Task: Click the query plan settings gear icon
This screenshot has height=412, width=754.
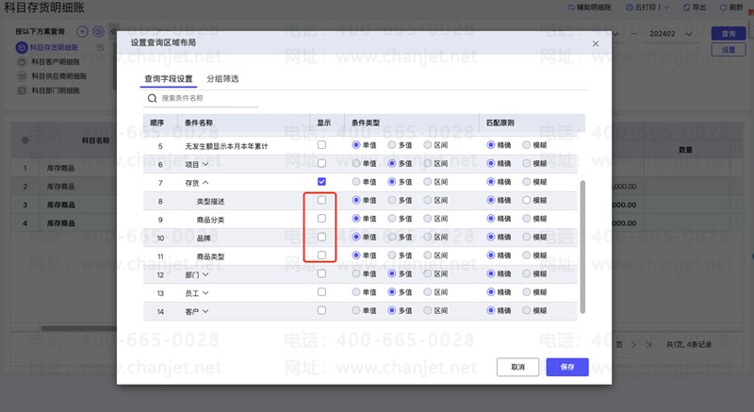Action: pos(98,31)
